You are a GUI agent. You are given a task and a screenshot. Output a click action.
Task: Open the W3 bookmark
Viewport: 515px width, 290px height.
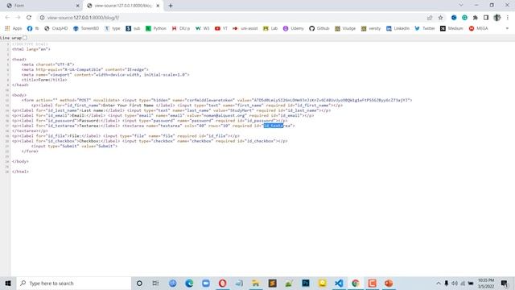click(x=202, y=29)
